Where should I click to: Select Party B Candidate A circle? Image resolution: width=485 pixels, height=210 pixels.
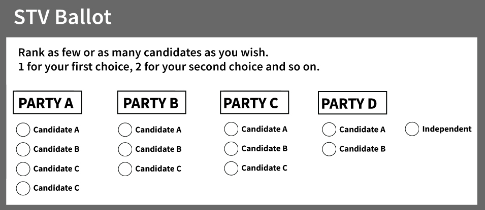pyautogui.click(x=125, y=130)
